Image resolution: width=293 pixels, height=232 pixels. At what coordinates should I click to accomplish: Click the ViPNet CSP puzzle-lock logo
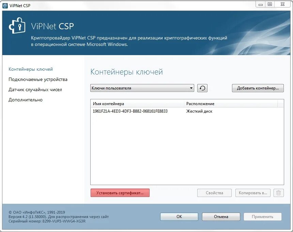click(x=17, y=26)
